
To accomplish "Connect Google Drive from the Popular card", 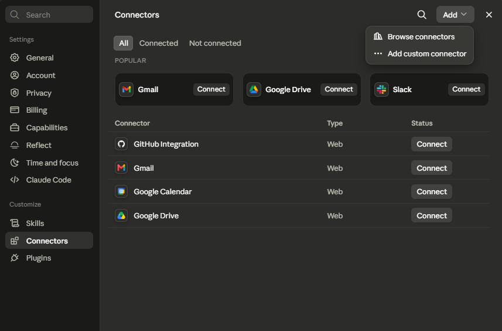I will point(339,89).
